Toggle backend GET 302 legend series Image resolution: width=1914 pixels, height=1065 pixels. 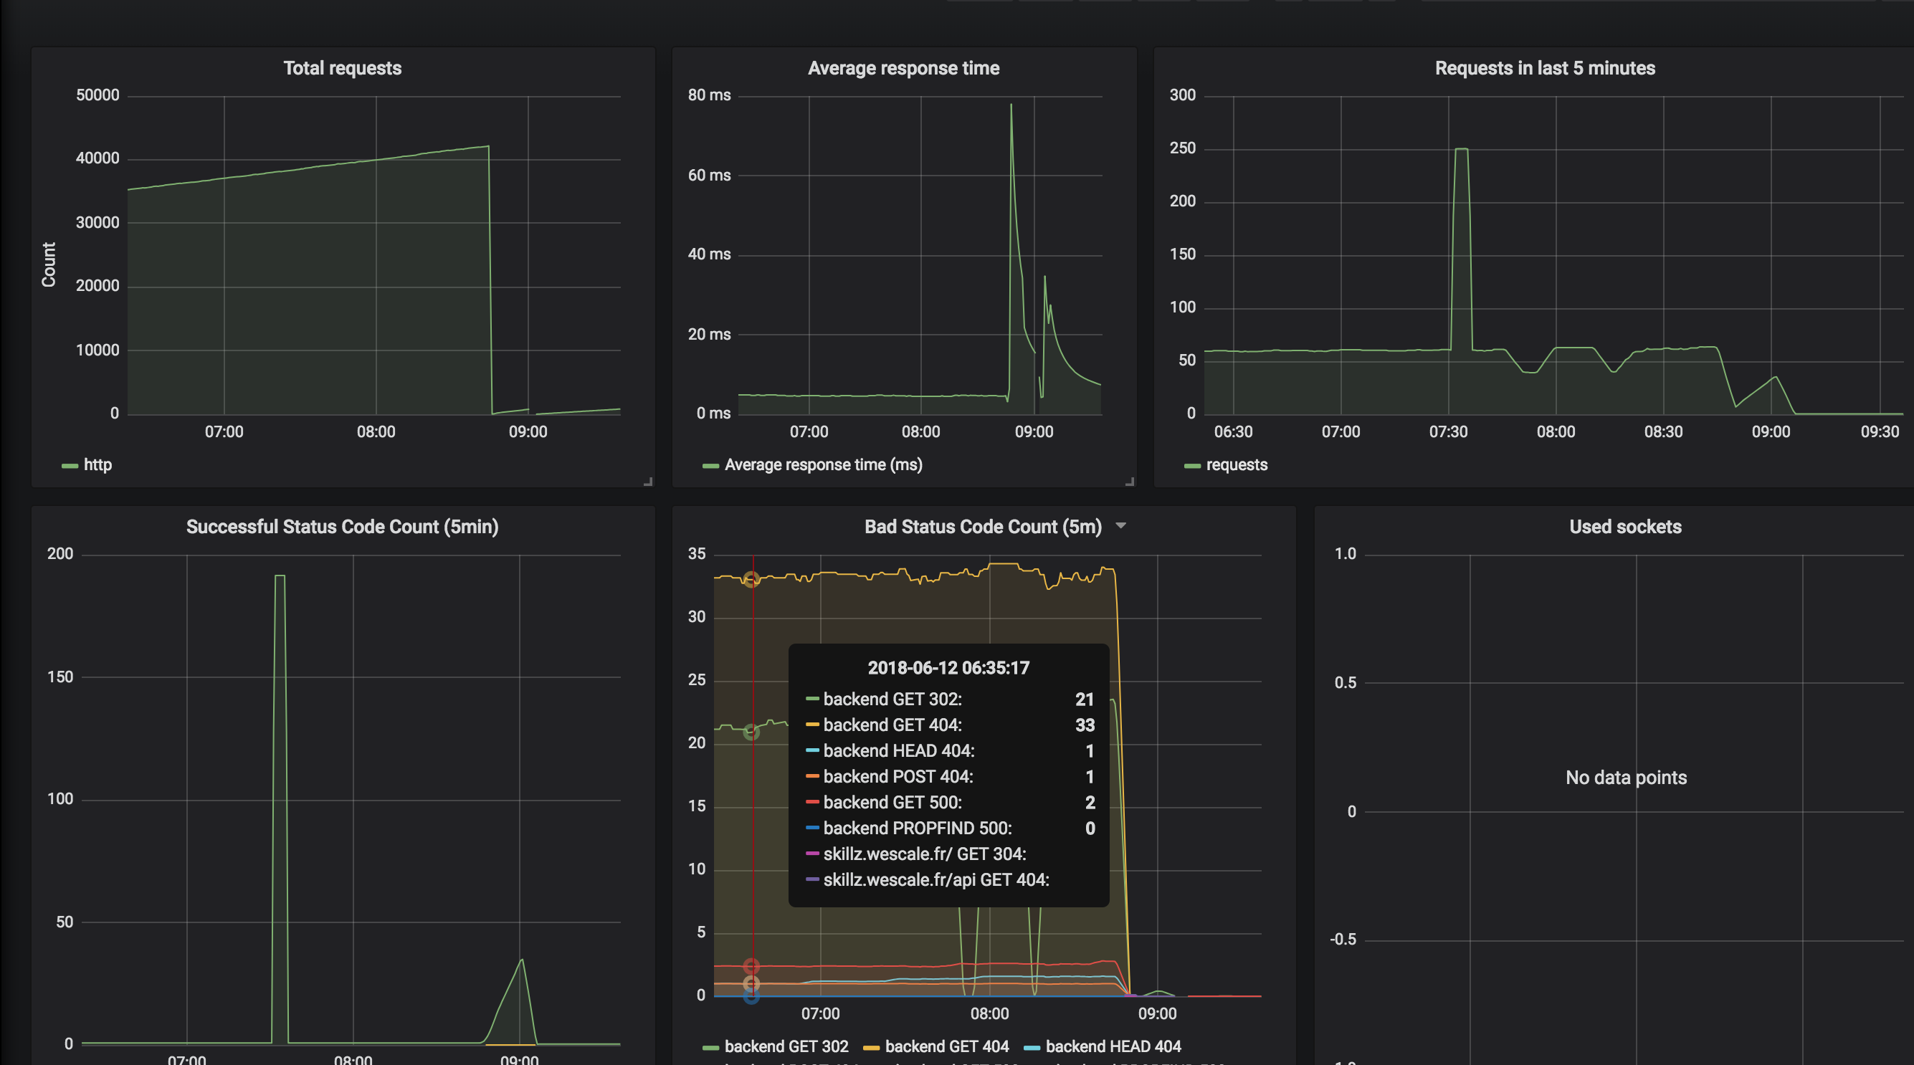point(786,1046)
